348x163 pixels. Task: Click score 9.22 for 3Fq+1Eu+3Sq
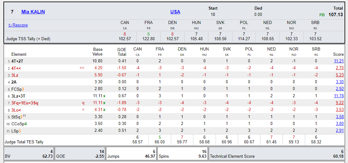[339, 103]
